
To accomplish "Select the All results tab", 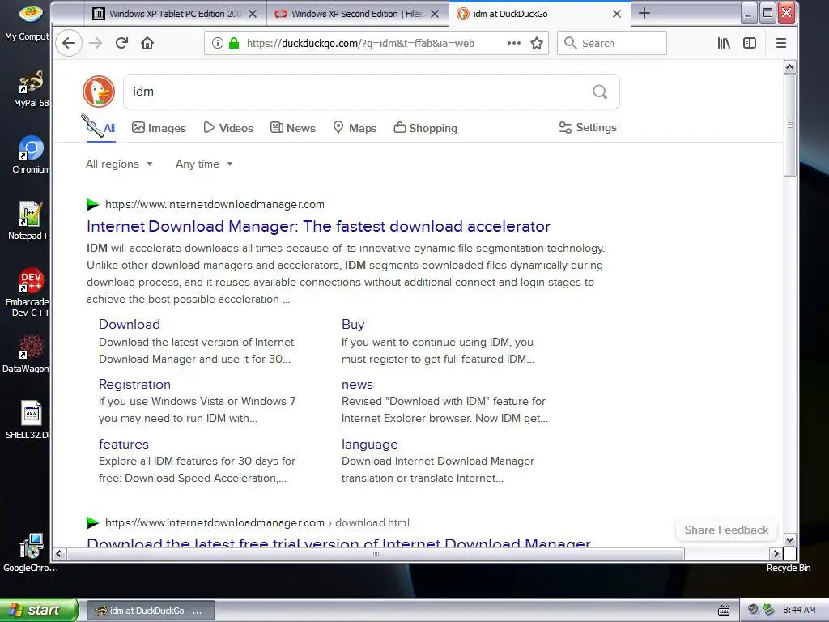I will coord(101,128).
